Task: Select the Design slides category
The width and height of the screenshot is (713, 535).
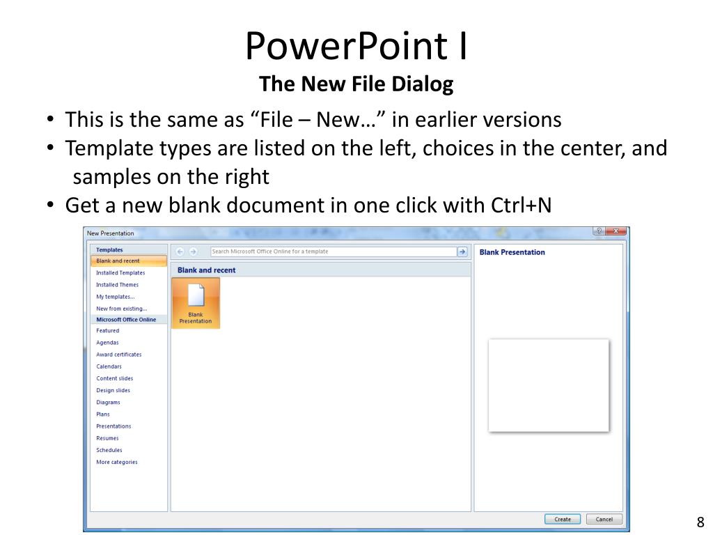Action: click(113, 390)
